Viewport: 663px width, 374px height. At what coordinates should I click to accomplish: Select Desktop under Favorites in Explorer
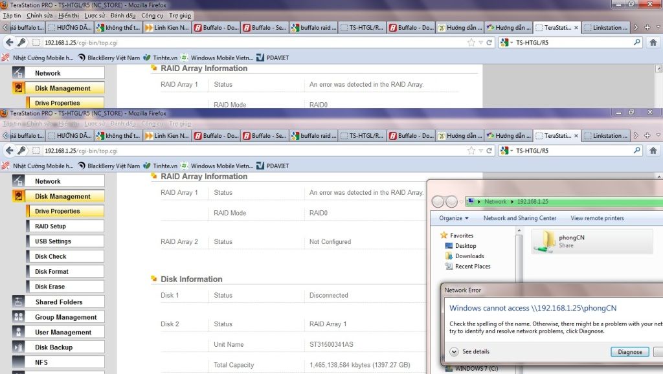coord(460,245)
